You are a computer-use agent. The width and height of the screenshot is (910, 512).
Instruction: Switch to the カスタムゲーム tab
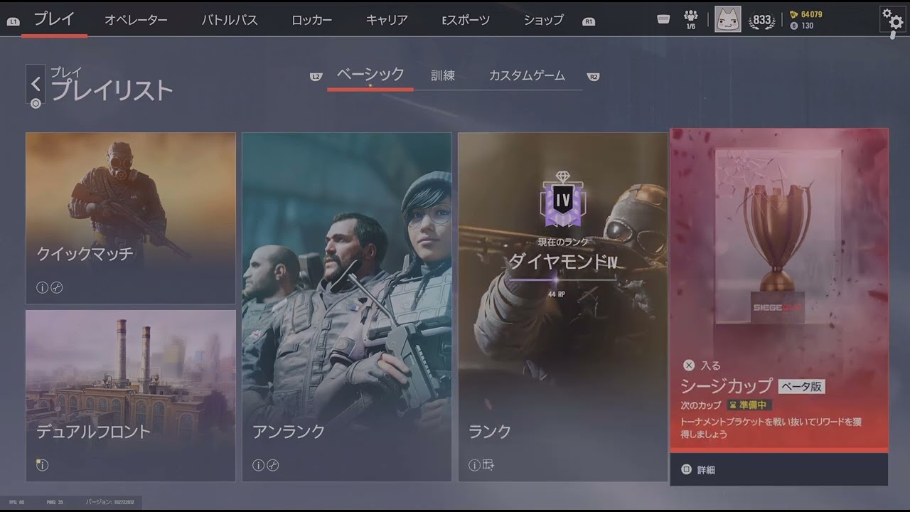[527, 75]
